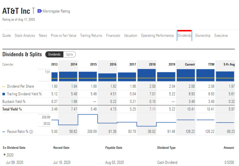Switch to the Trailing Returns tab
Image resolution: width=239 pixels, height=166 pixels.
pyautogui.click(x=91, y=36)
